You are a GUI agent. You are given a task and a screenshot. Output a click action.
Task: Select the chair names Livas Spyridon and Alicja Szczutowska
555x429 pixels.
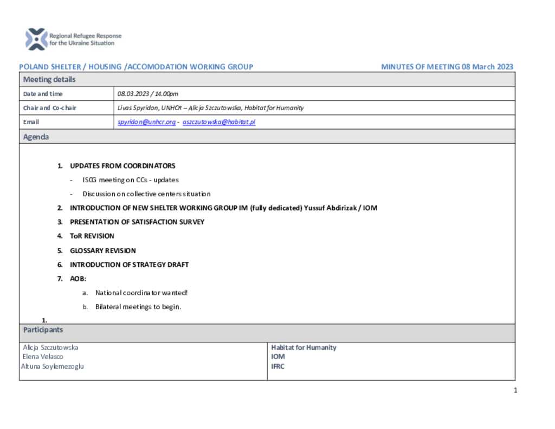click(x=211, y=108)
